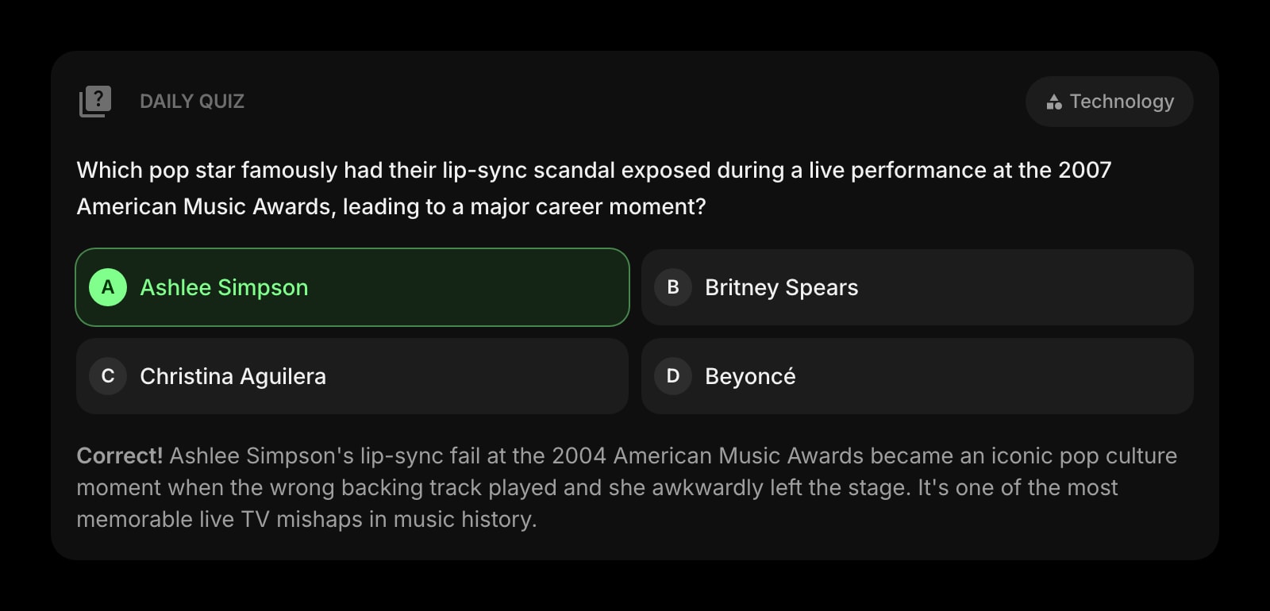Select Beyoncé as the answer
This screenshot has width=1270, height=611.
tap(917, 376)
